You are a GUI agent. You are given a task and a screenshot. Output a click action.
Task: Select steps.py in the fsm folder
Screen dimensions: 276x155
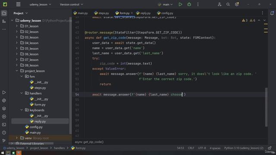click(x=40, y=88)
